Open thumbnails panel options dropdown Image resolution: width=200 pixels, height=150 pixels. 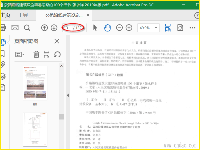pyautogui.click(x=20, y=54)
